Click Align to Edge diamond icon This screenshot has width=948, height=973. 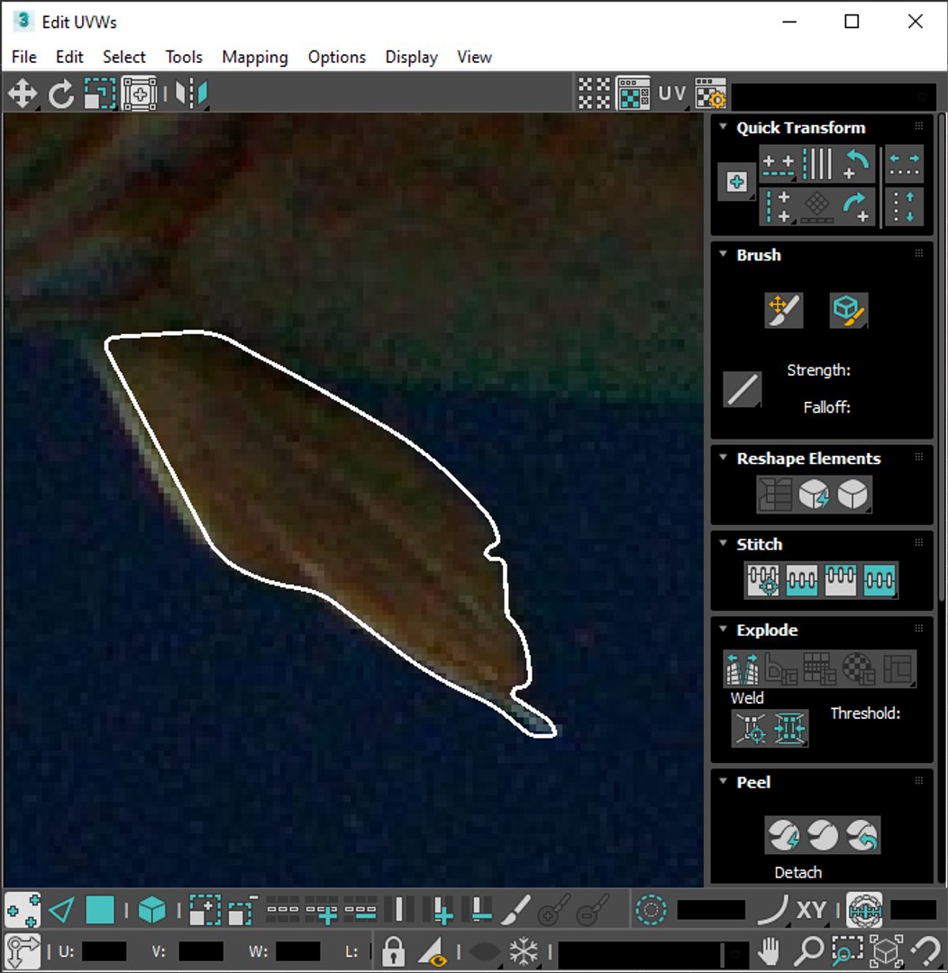[816, 206]
